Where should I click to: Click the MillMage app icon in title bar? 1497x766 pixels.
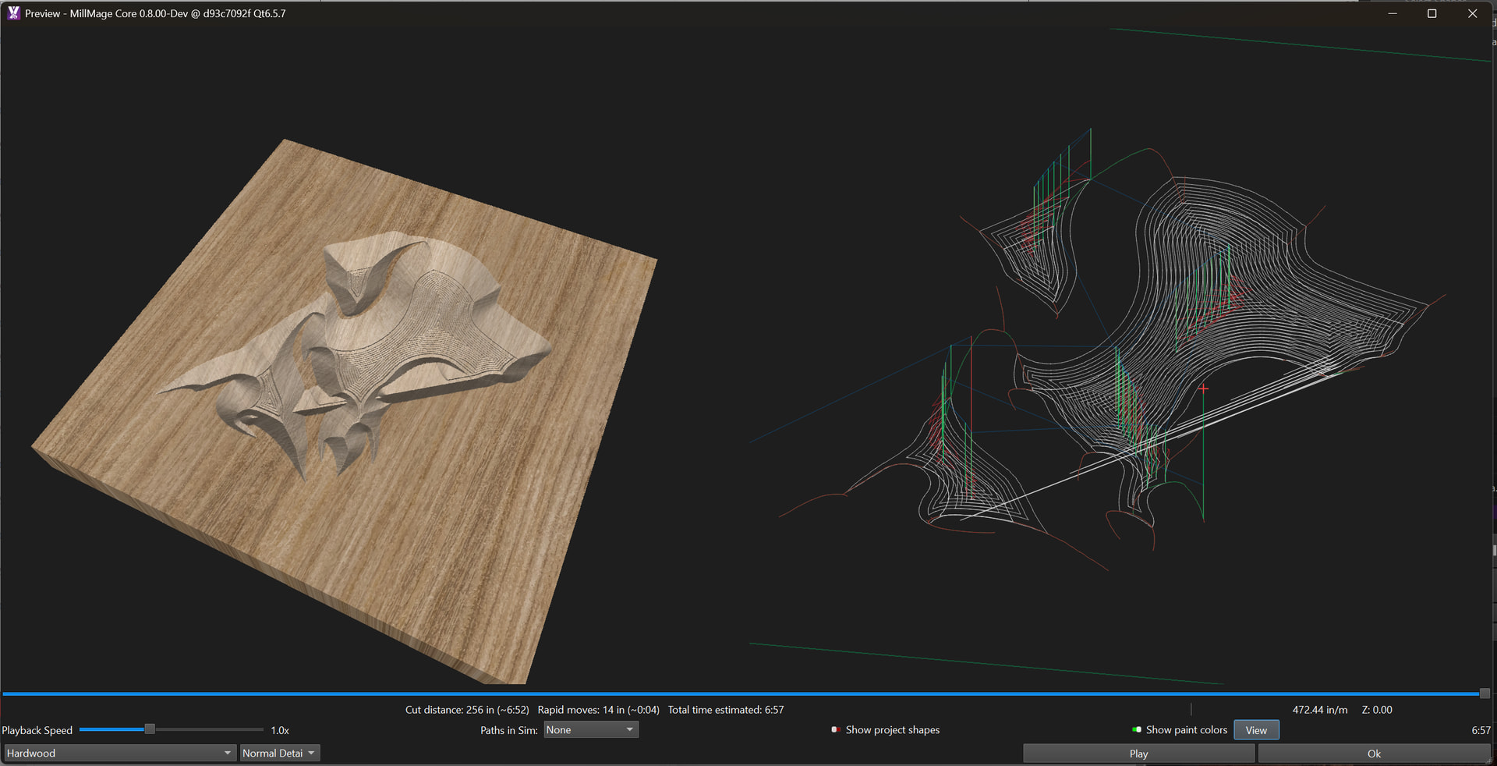(x=13, y=13)
